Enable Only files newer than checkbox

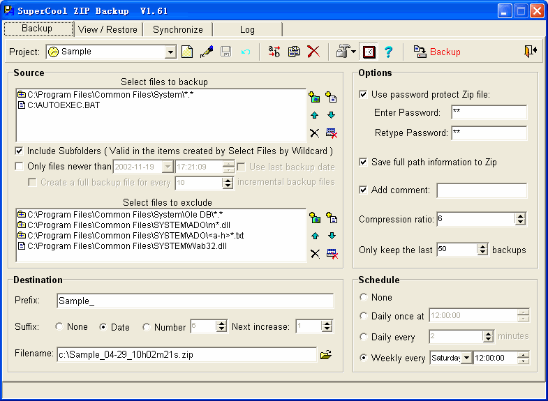[x=20, y=167]
